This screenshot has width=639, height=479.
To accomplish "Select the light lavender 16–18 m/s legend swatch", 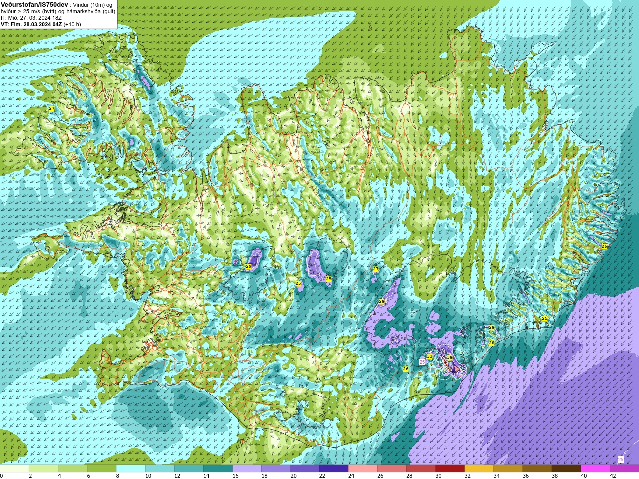I will (x=247, y=469).
